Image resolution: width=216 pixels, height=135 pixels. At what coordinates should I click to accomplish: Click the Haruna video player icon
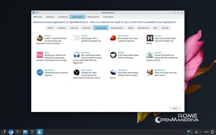(150, 38)
